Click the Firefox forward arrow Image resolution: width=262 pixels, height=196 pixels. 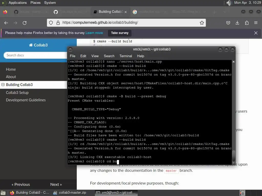click(x=15, y=23)
